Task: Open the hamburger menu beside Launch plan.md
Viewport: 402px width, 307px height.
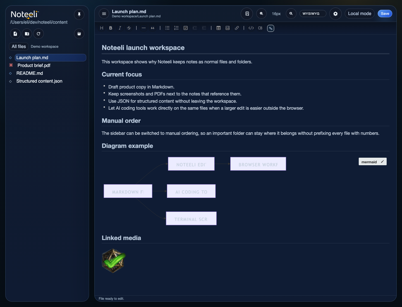Action: tap(104, 13)
